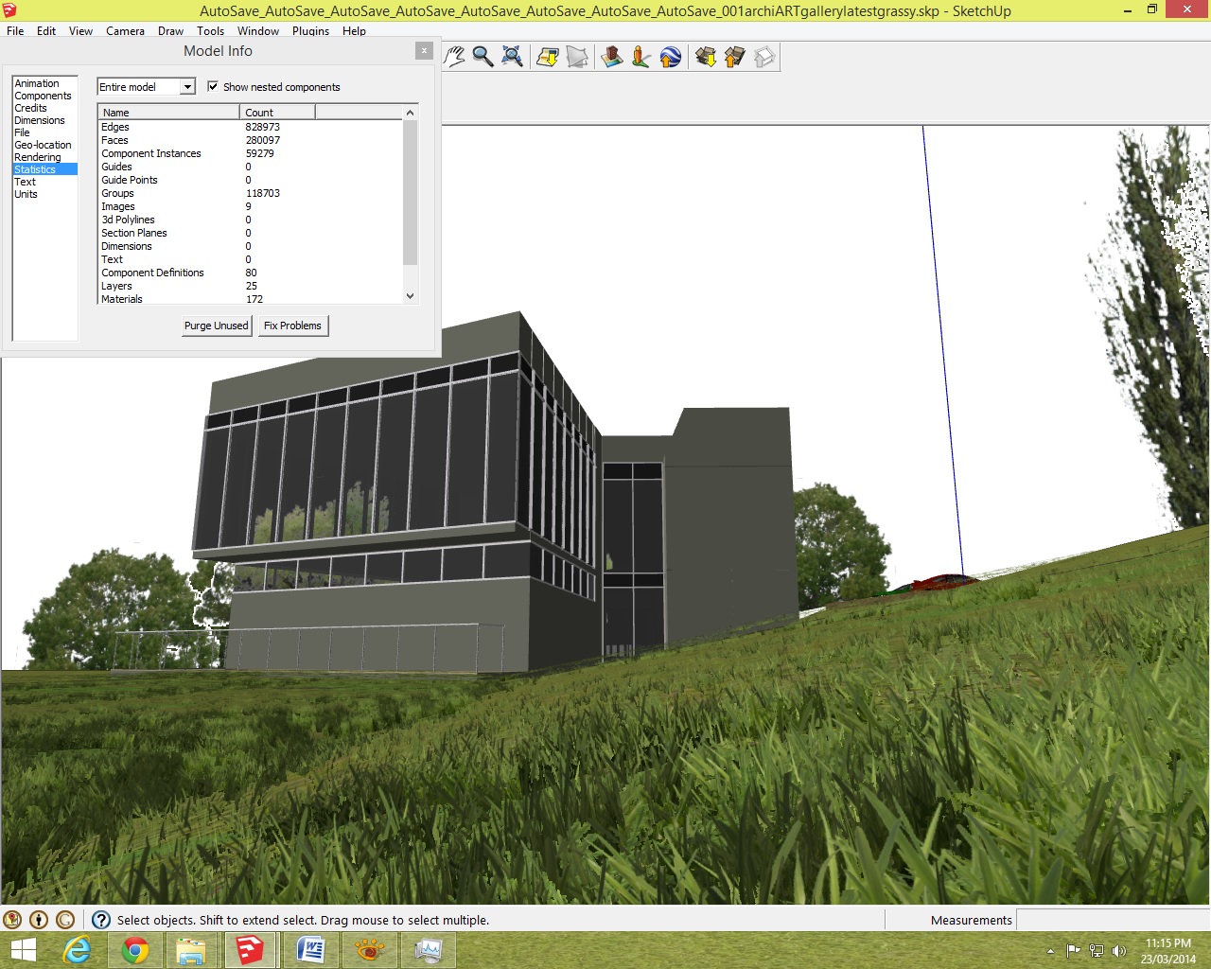The height and width of the screenshot is (969, 1211).
Task: Click the Count column header
Action: (x=277, y=112)
